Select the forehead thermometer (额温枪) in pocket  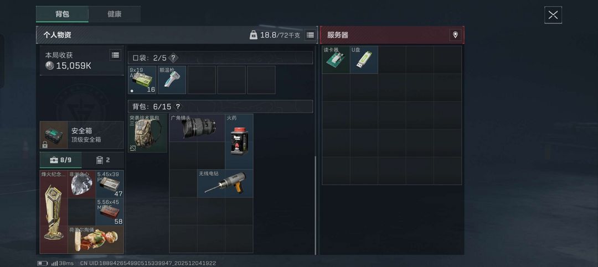pyautogui.click(x=172, y=80)
